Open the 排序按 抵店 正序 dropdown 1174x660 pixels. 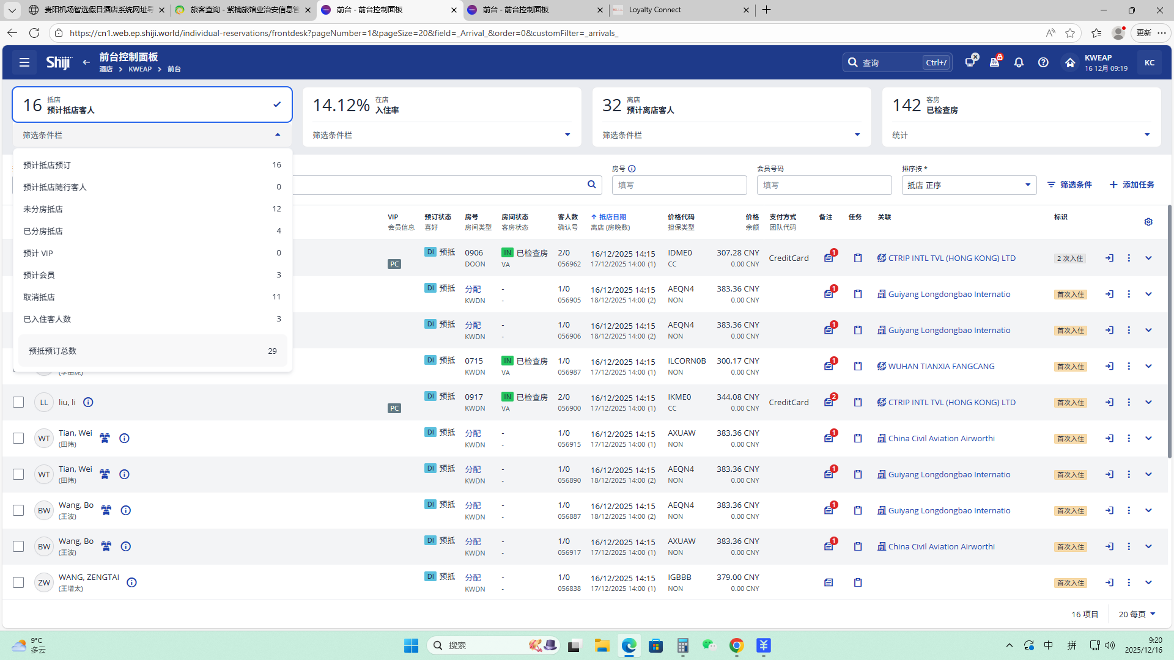pos(969,185)
